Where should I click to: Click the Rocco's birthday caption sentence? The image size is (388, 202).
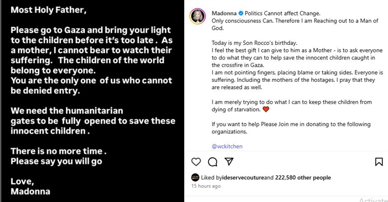254,43
